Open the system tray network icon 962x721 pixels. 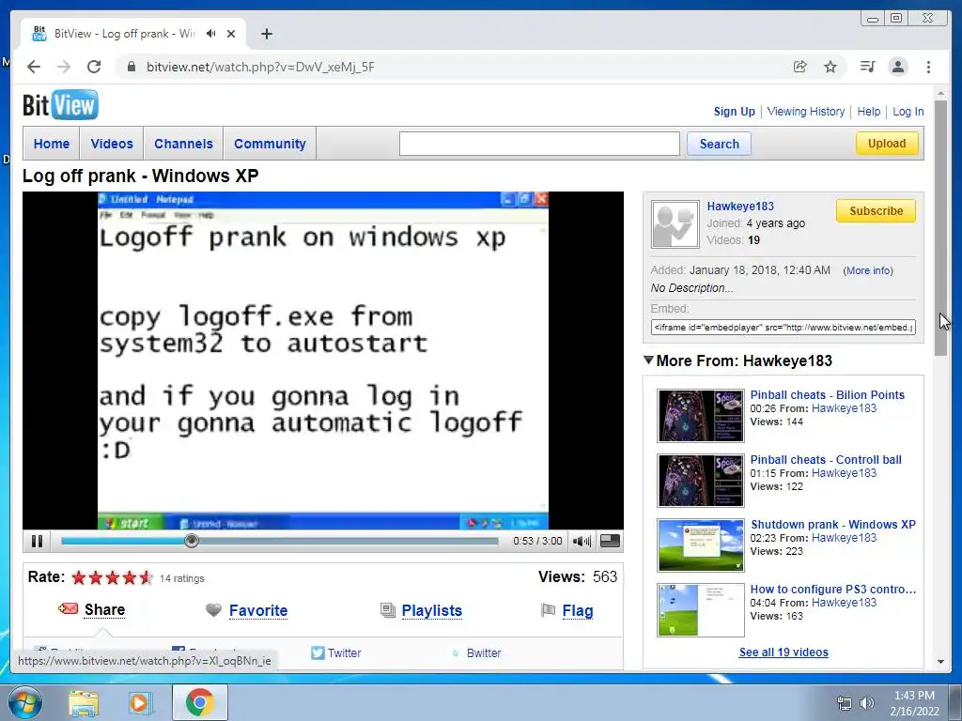coord(845,703)
